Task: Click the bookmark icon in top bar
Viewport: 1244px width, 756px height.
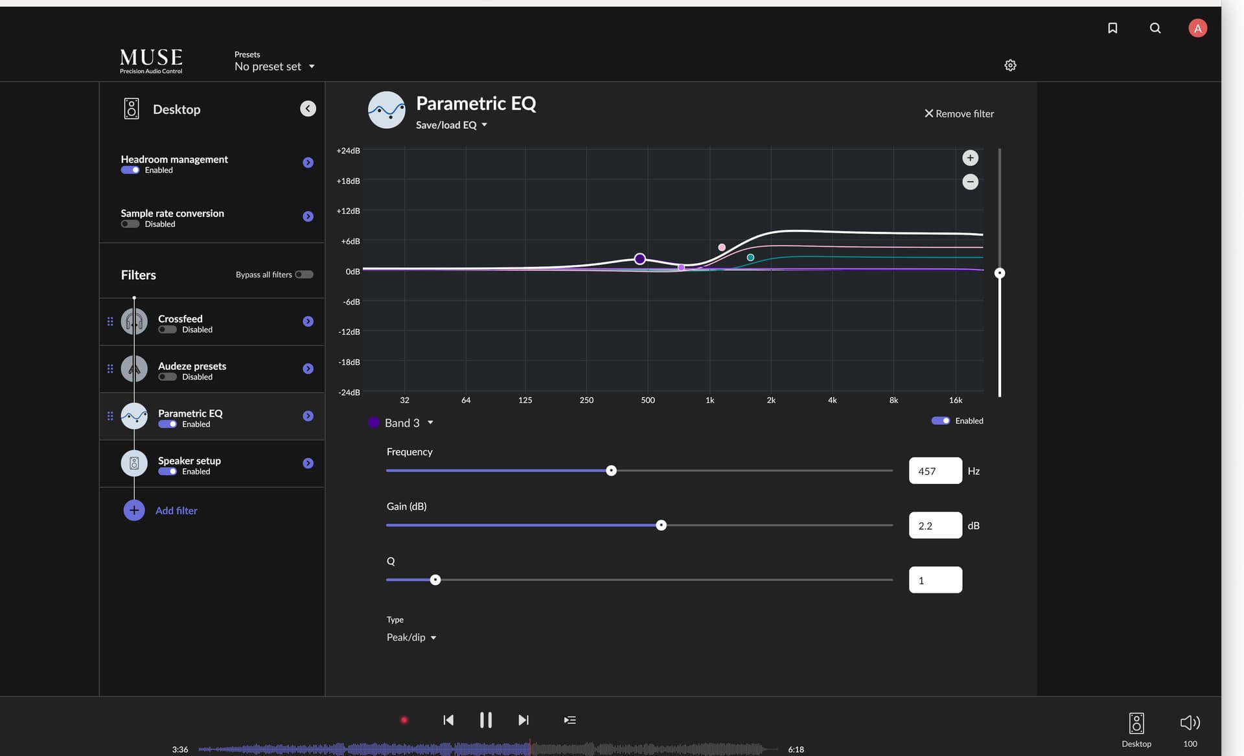Action: [1112, 28]
